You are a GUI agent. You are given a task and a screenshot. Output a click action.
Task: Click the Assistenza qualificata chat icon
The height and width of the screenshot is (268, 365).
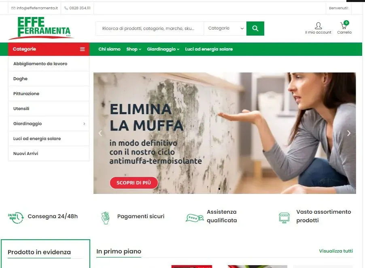click(195, 218)
